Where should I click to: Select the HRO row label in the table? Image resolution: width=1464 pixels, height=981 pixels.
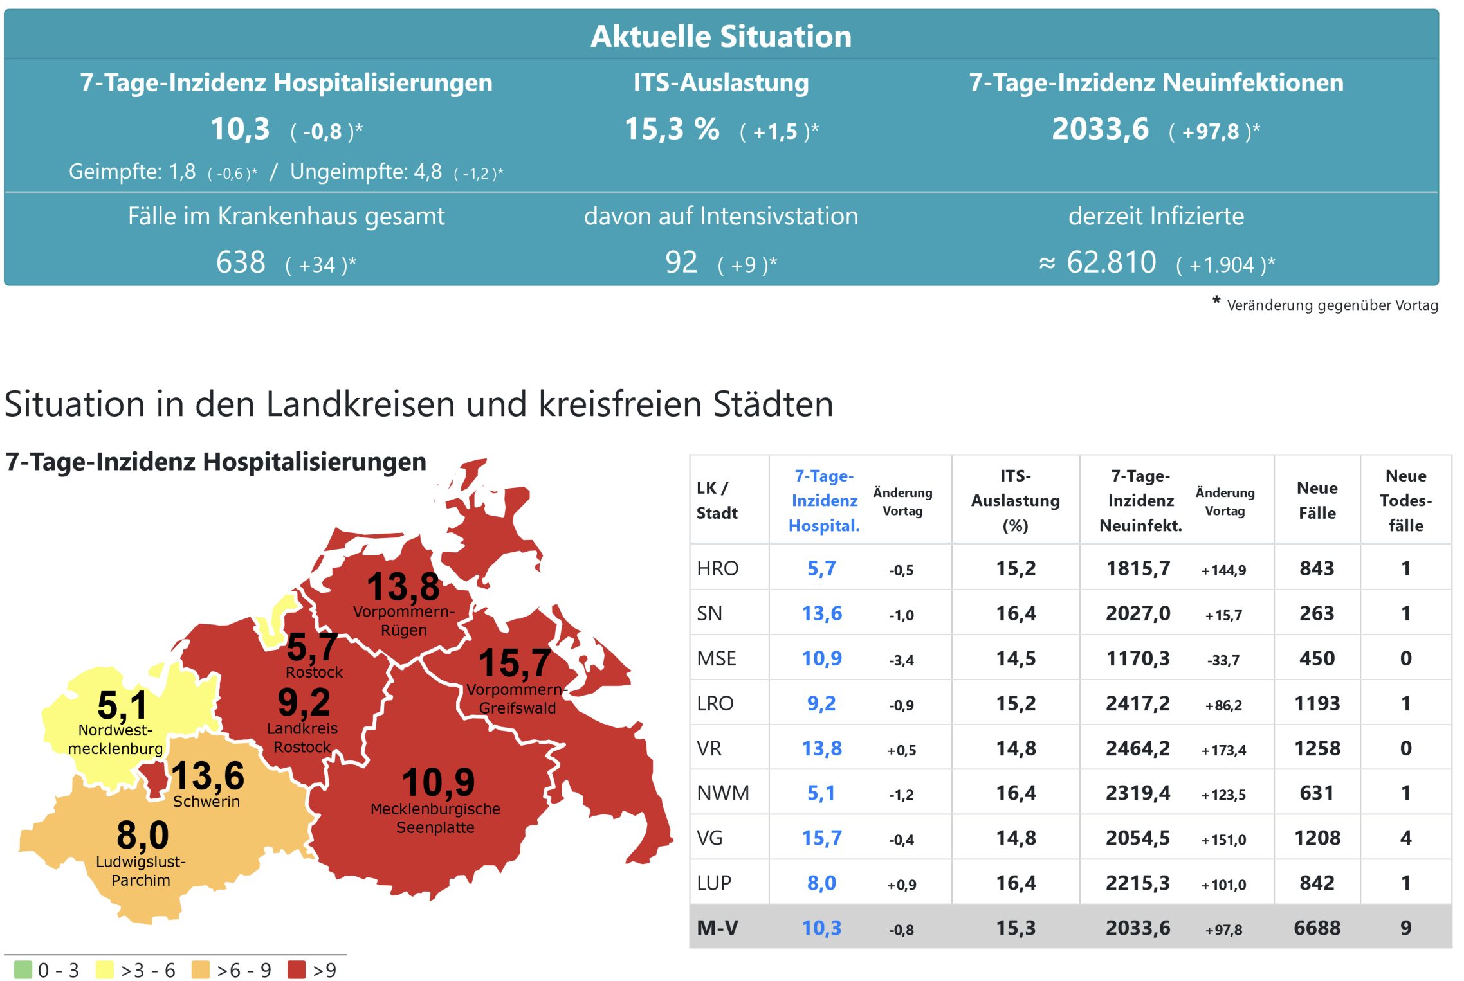tap(717, 568)
